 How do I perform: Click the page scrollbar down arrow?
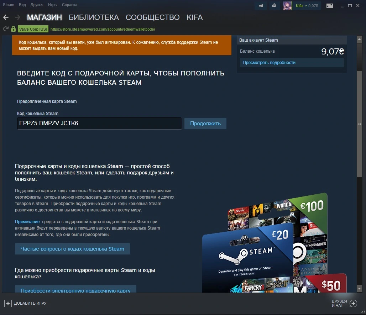point(359,289)
